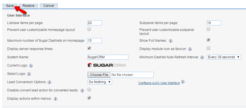Image resolution: width=246 pixels, height=108 pixels.
Task: Click the Restore button
Action: click(28, 6)
